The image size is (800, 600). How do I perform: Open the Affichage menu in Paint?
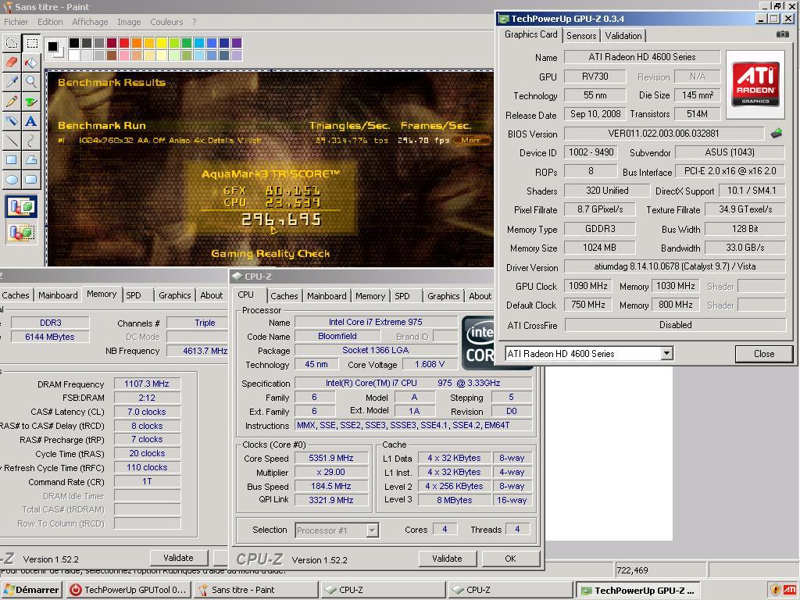90,22
